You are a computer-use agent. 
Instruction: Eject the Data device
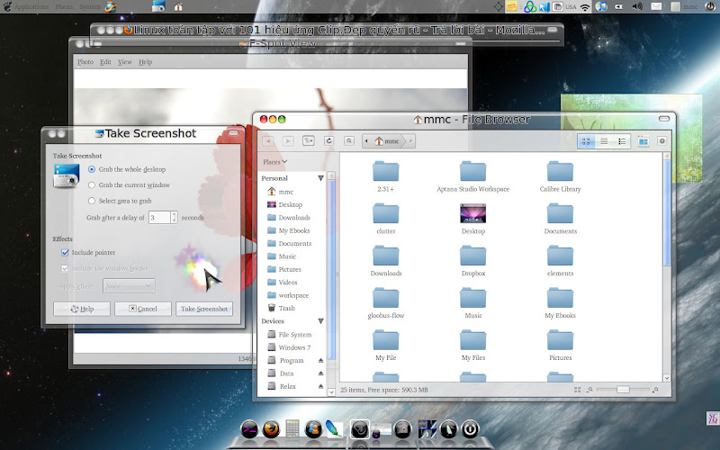pyautogui.click(x=320, y=373)
